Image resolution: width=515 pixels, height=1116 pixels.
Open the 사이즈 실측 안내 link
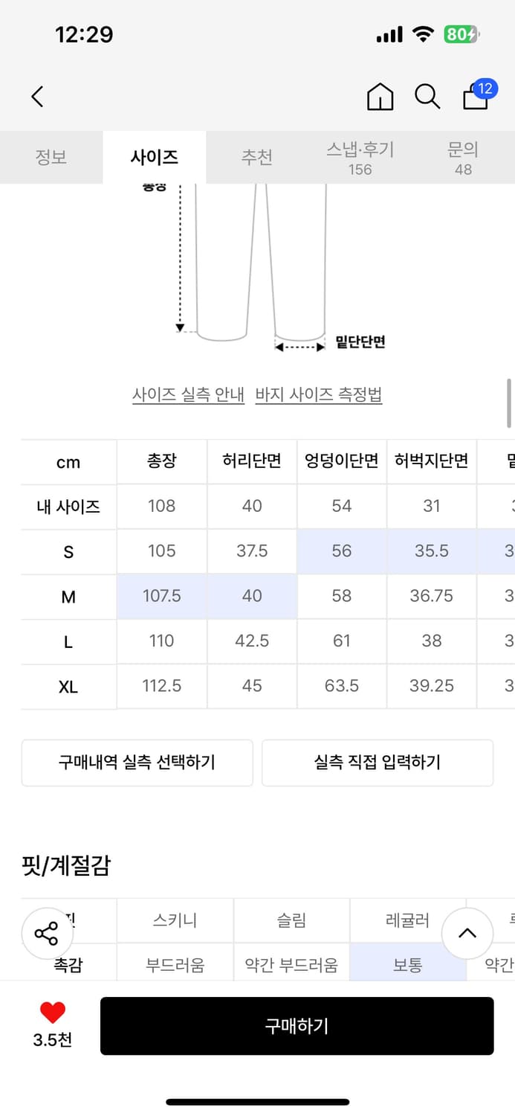tap(187, 395)
